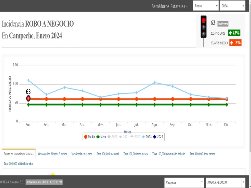
Task: Expand the Campeche state selector
Action: click(184, 182)
